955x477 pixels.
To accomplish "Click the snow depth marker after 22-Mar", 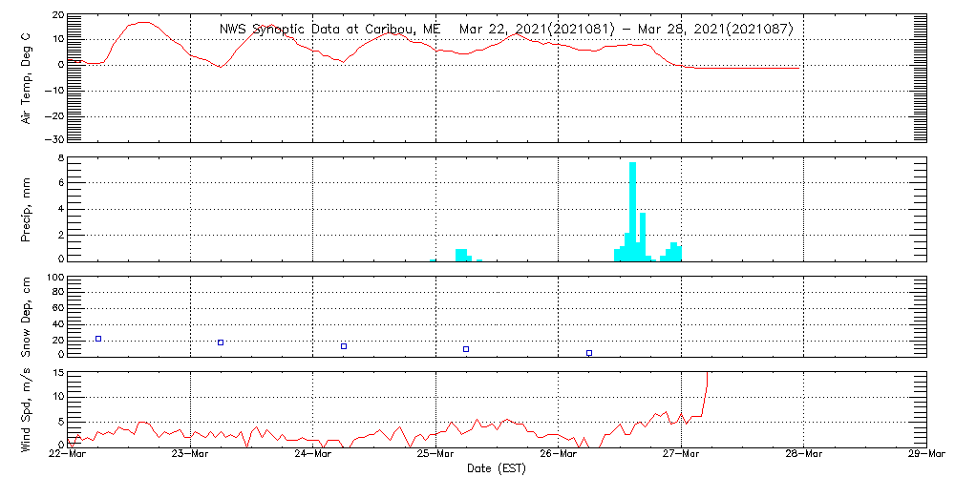I will click(98, 339).
